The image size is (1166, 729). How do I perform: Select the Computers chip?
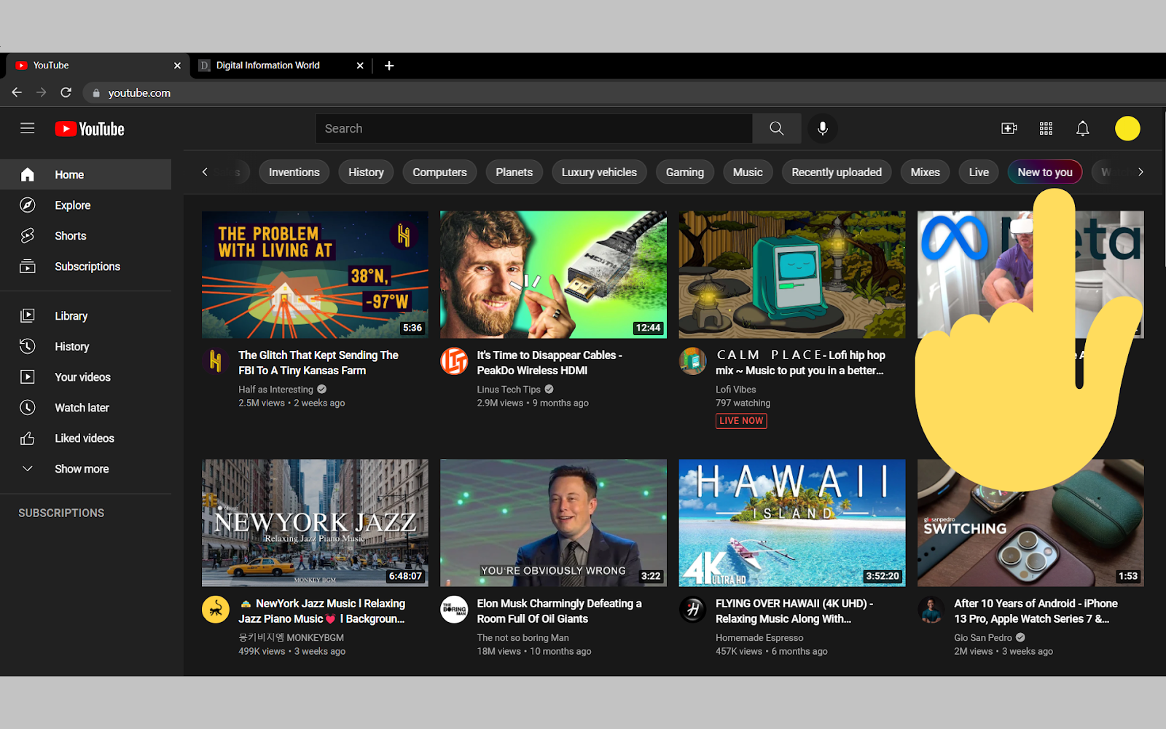(439, 173)
